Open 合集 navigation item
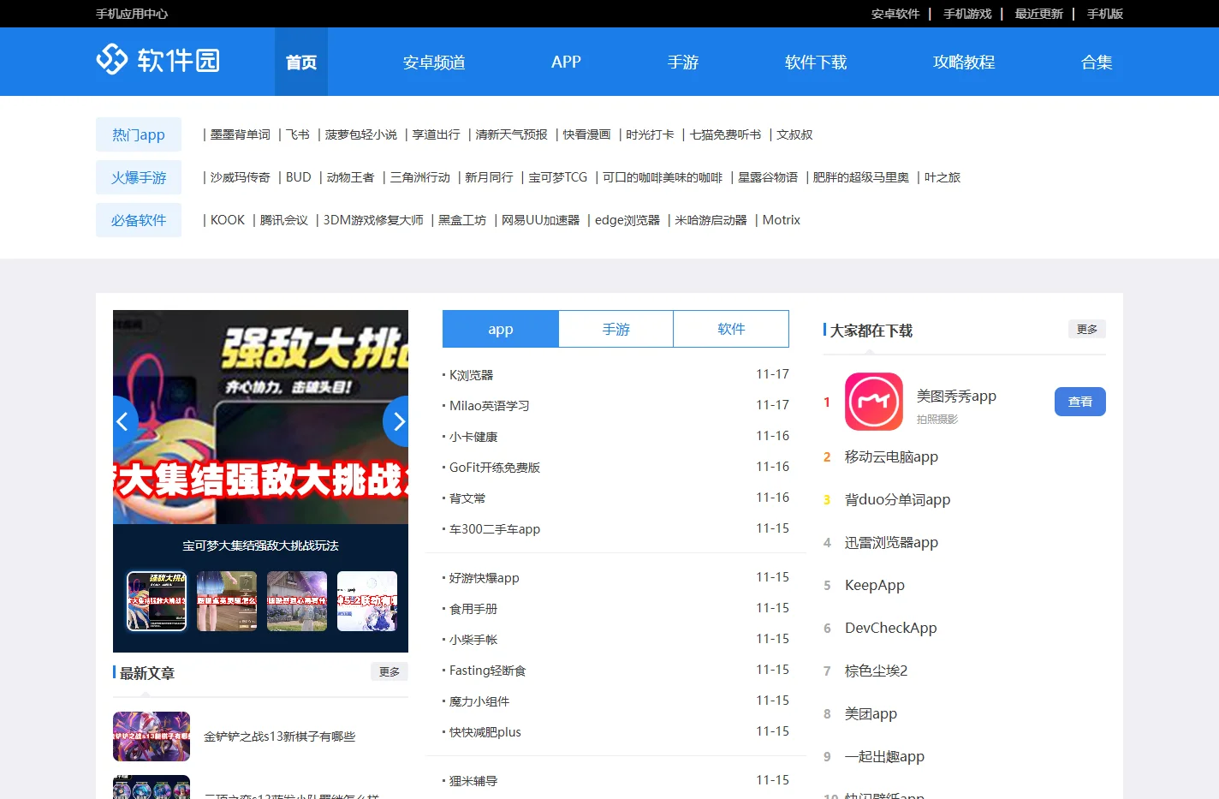The width and height of the screenshot is (1219, 799). 1097,62
